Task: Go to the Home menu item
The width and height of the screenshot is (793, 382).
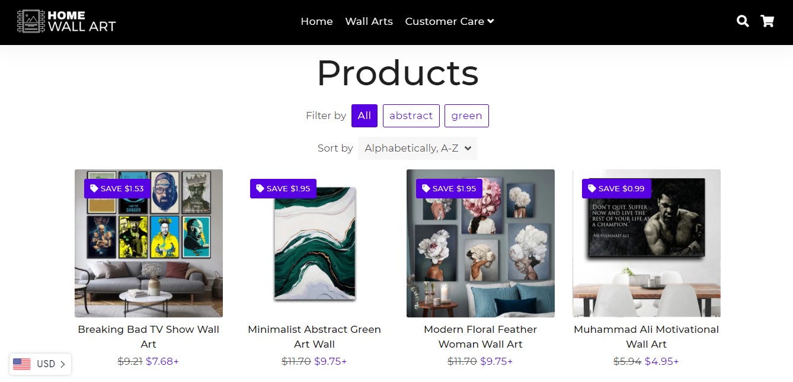Action: 316,21
